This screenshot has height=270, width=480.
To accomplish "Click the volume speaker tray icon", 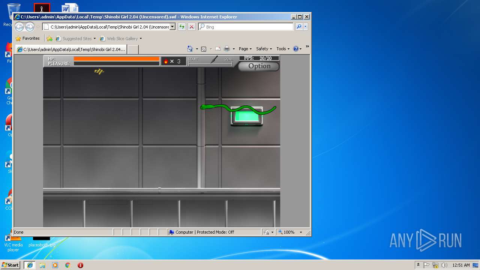I will coord(444,265).
